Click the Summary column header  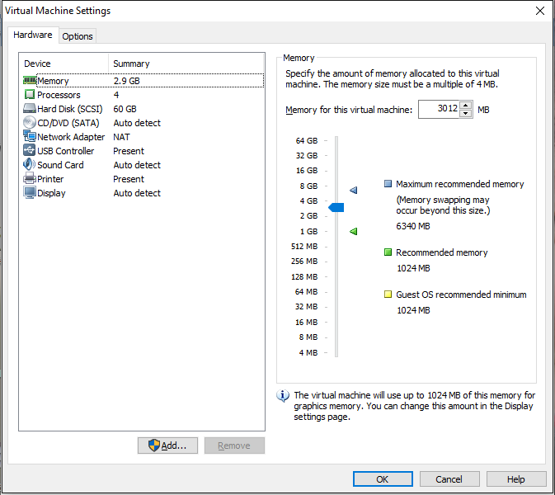pos(132,64)
